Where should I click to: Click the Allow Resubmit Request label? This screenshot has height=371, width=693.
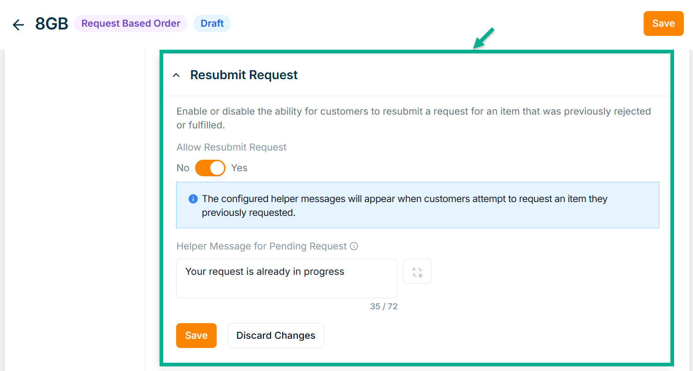point(231,147)
